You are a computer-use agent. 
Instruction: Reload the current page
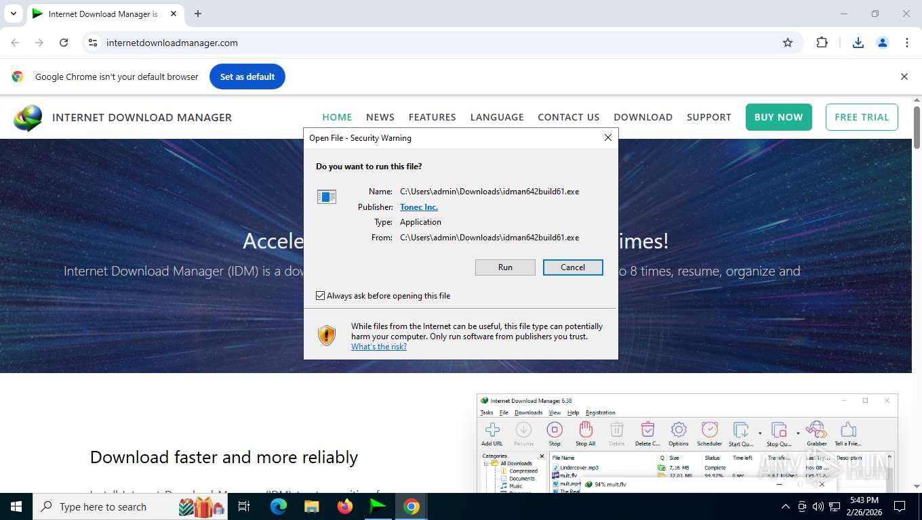(x=64, y=43)
